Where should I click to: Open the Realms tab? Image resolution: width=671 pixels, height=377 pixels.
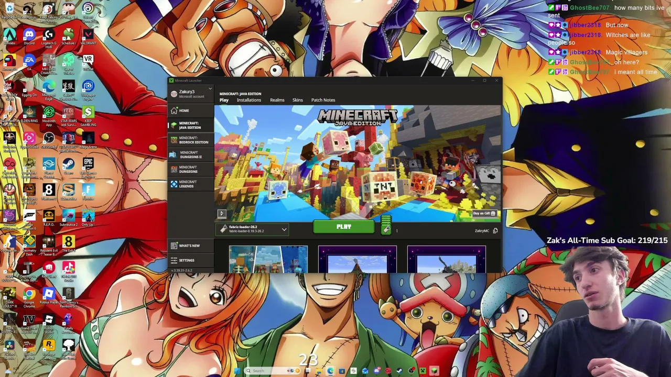tap(277, 100)
